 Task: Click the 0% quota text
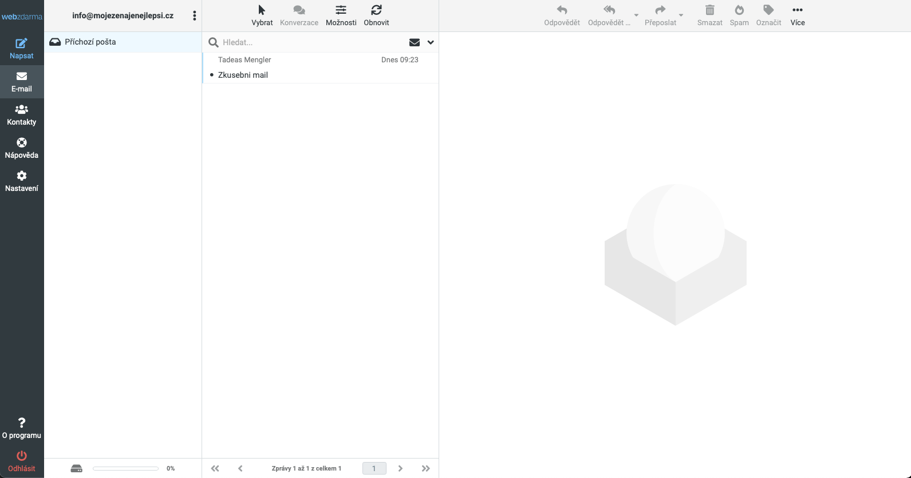pos(171,468)
